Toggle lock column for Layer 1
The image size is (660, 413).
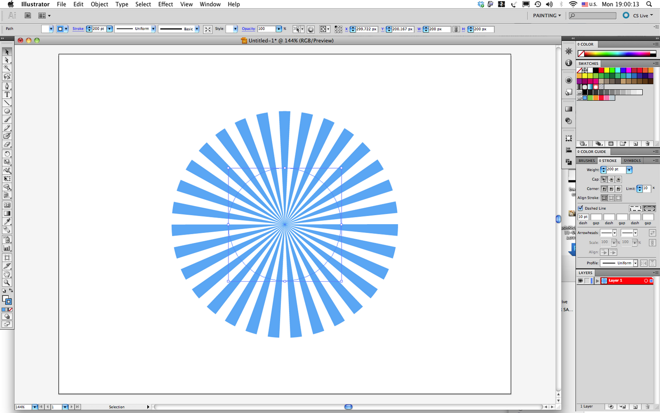pyautogui.click(x=587, y=281)
